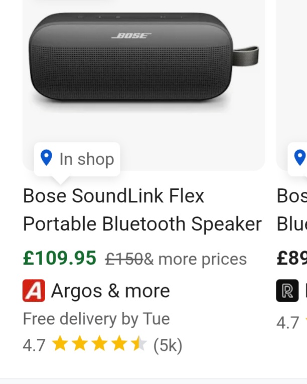Open the second product's partially visible title
Viewport: 307px width, 384px height.
291,210
